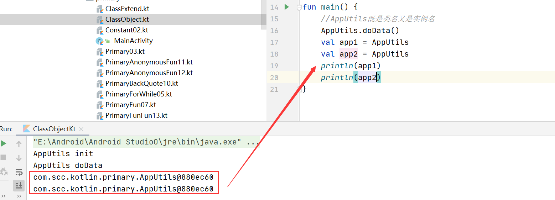555x200 pixels.
Task: Open MainActivity in the project tree
Action: [x=133, y=41]
